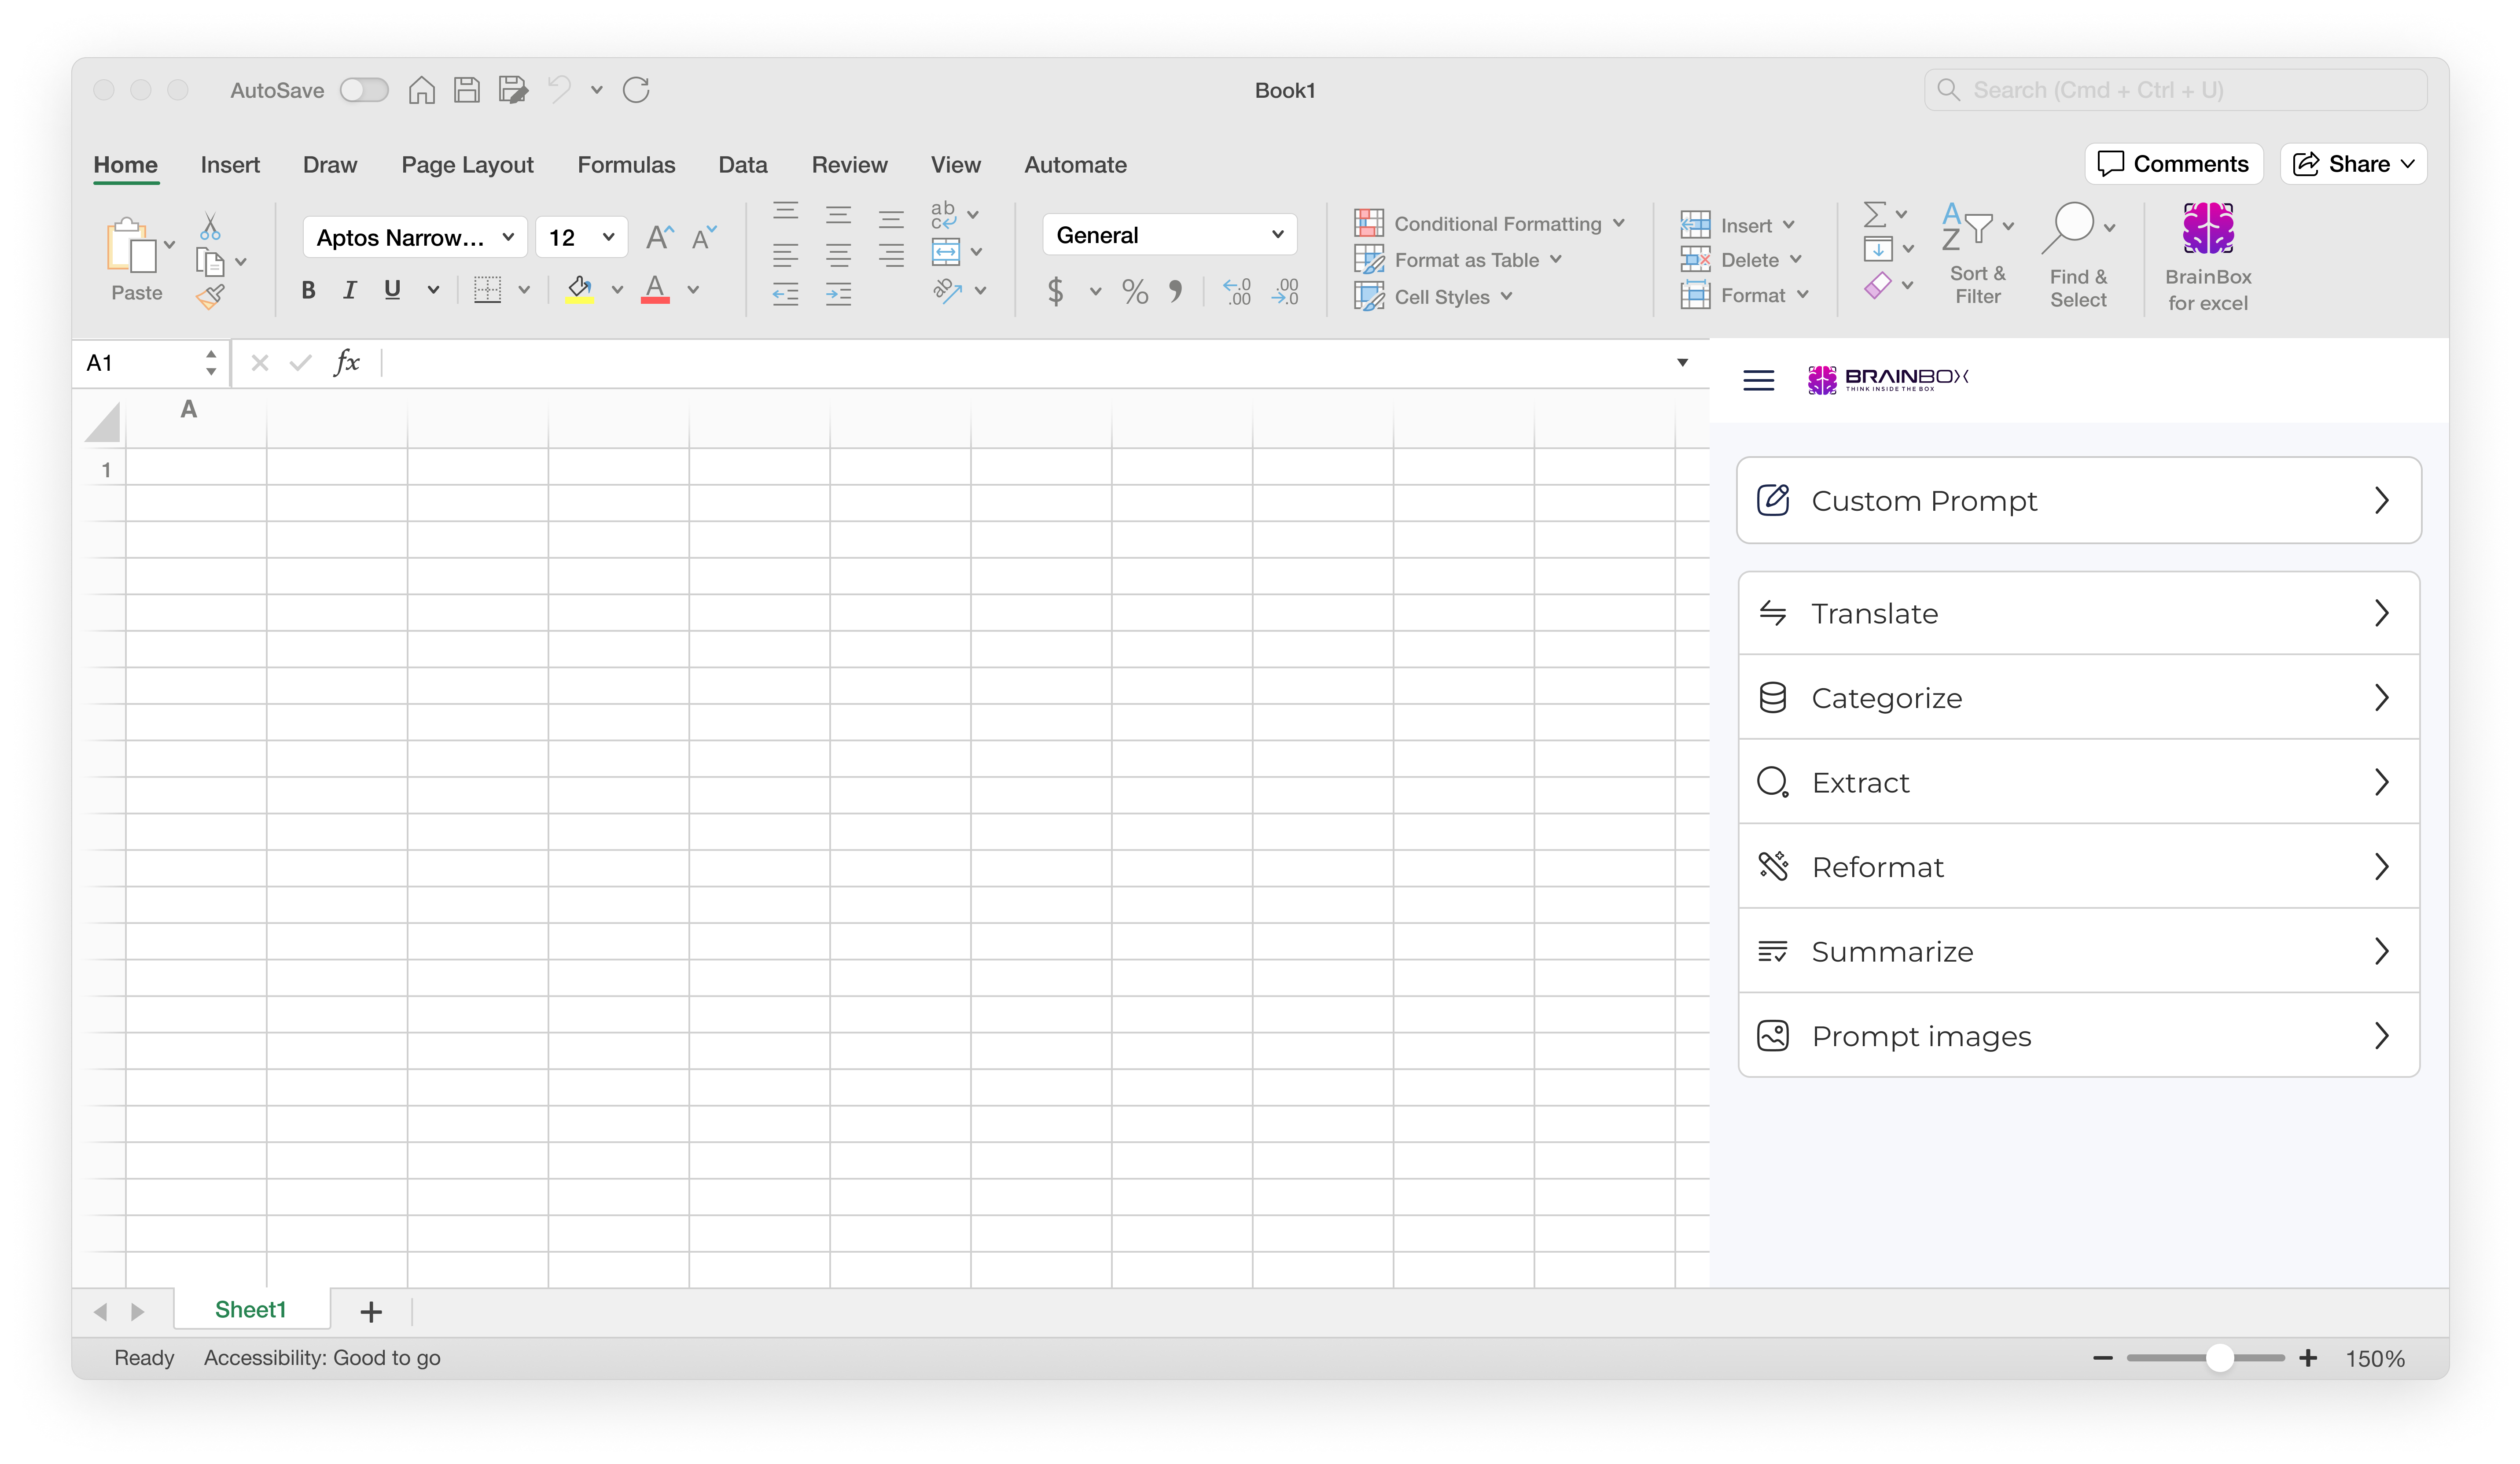The height and width of the screenshot is (1464, 2520).
Task: Toggle bold formatting
Action: coord(308,290)
